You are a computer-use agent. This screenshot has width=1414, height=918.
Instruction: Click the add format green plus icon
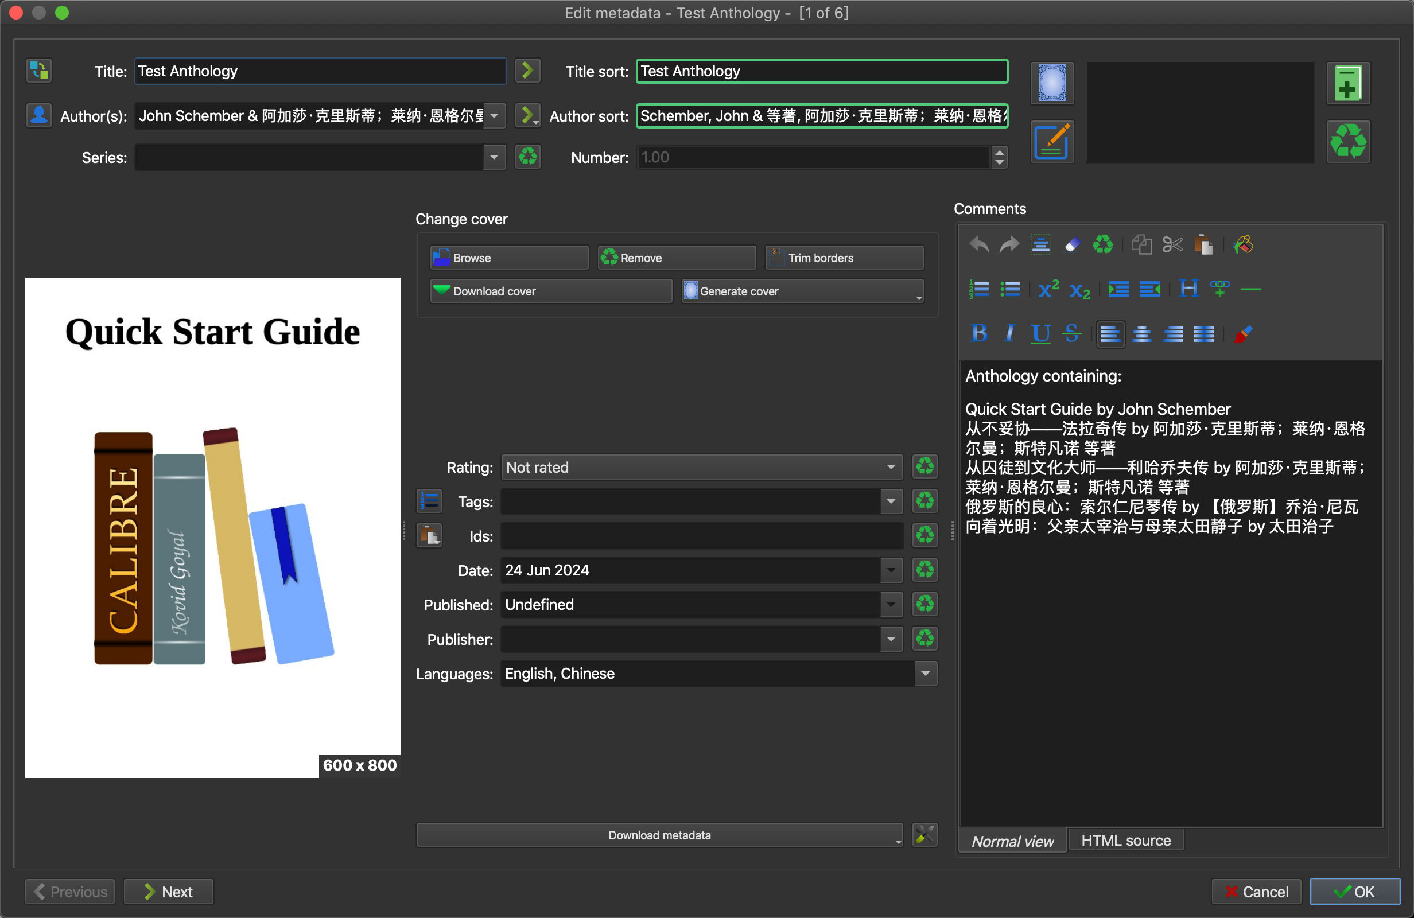pos(1347,84)
